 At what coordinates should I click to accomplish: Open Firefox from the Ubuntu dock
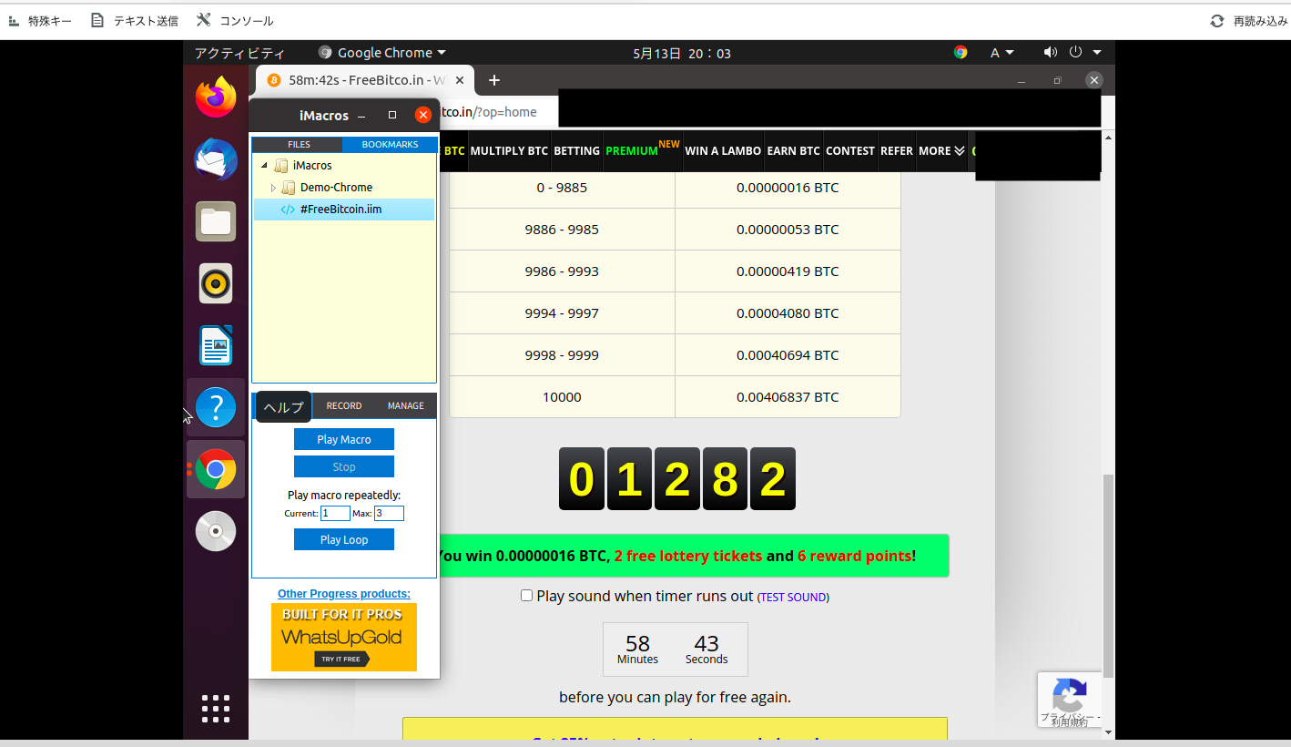216,97
